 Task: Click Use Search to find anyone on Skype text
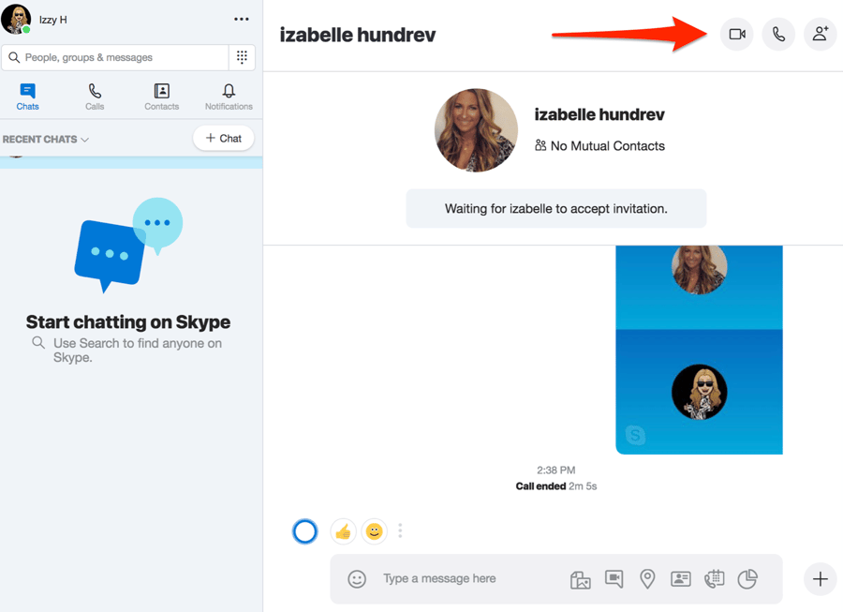pyautogui.click(x=137, y=351)
